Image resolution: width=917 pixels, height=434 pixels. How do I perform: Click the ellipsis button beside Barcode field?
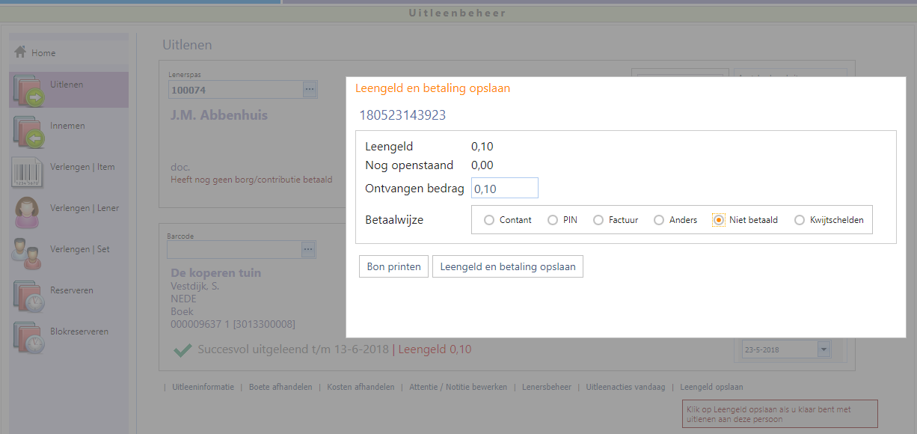pos(309,249)
